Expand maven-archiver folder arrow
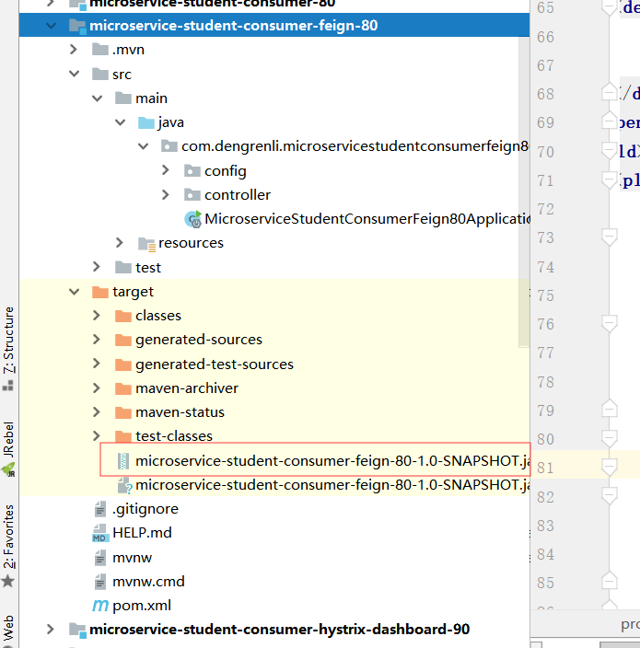The height and width of the screenshot is (648, 640). click(x=97, y=388)
